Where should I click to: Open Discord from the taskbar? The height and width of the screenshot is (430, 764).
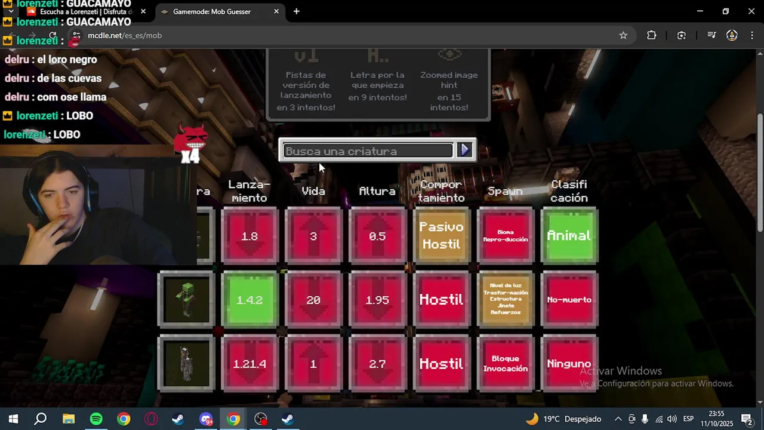point(206,419)
